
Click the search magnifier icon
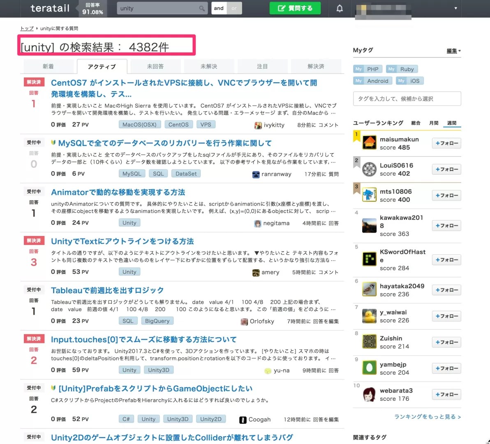click(202, 9)
